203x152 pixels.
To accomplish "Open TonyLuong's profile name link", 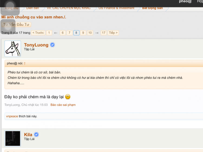I will [36, 45].
